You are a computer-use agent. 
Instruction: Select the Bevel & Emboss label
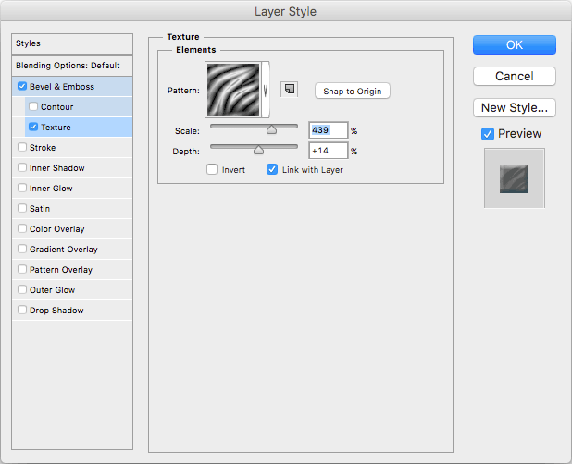coord(62,87)
